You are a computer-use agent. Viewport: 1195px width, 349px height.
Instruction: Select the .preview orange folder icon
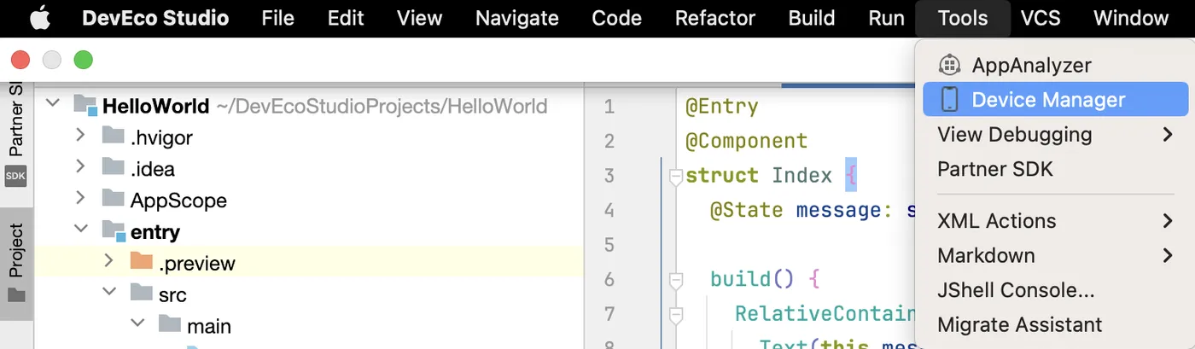[142, 263]
